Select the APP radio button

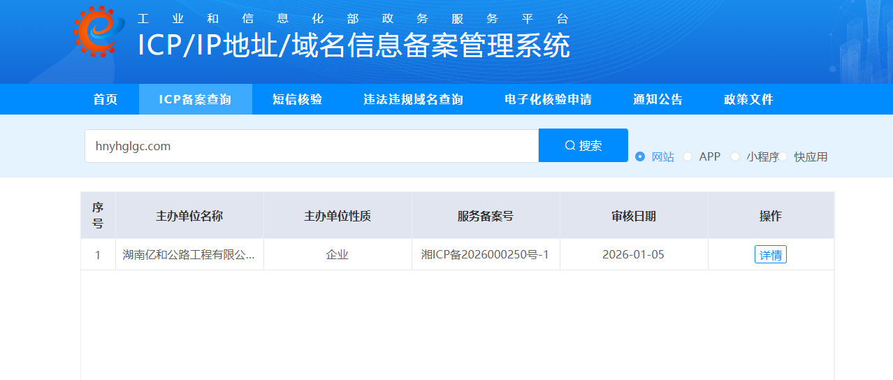click(x=688, y=156)
